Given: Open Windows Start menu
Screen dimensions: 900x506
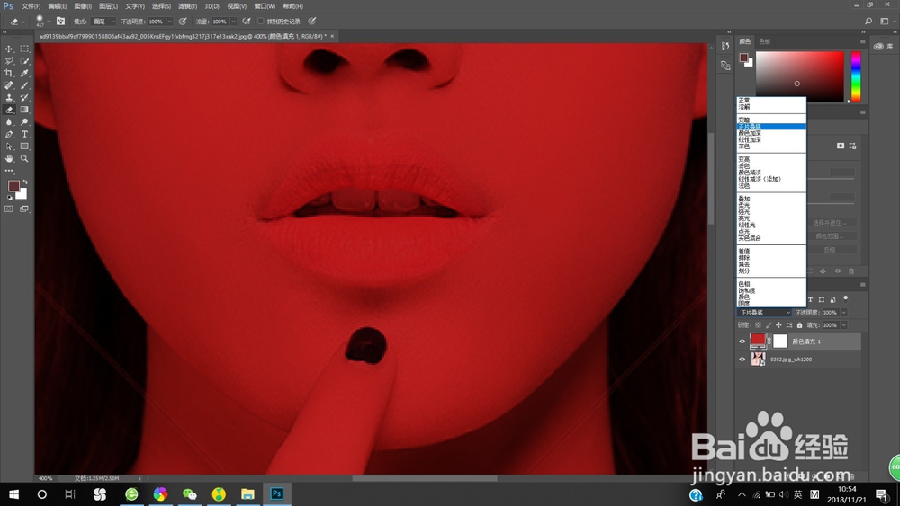Looking at the screenshot, I should [x=13, y=494].
